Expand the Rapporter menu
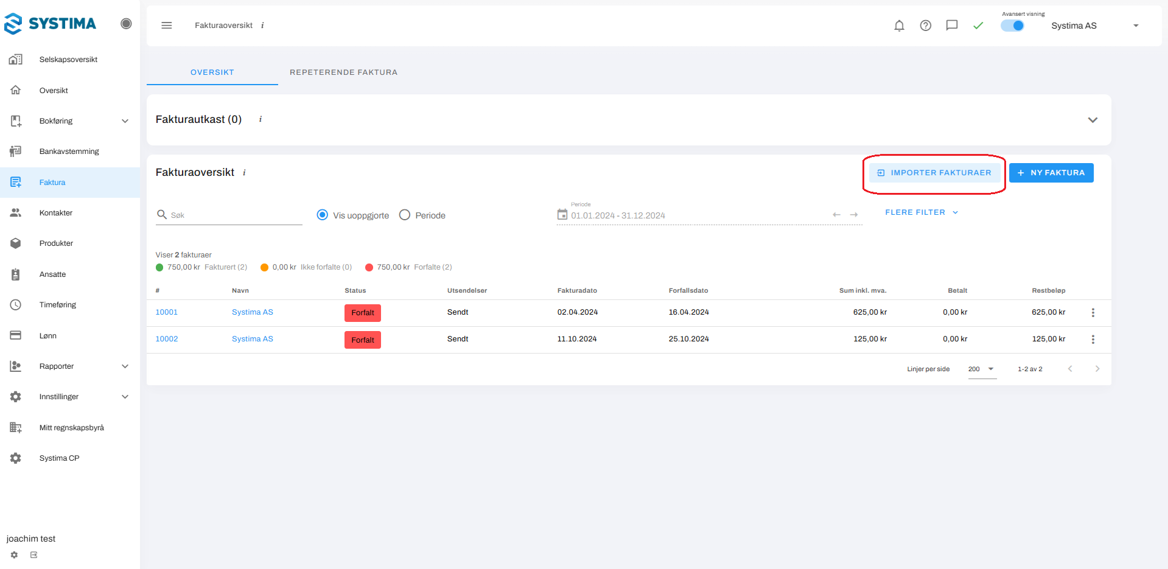 70,366
